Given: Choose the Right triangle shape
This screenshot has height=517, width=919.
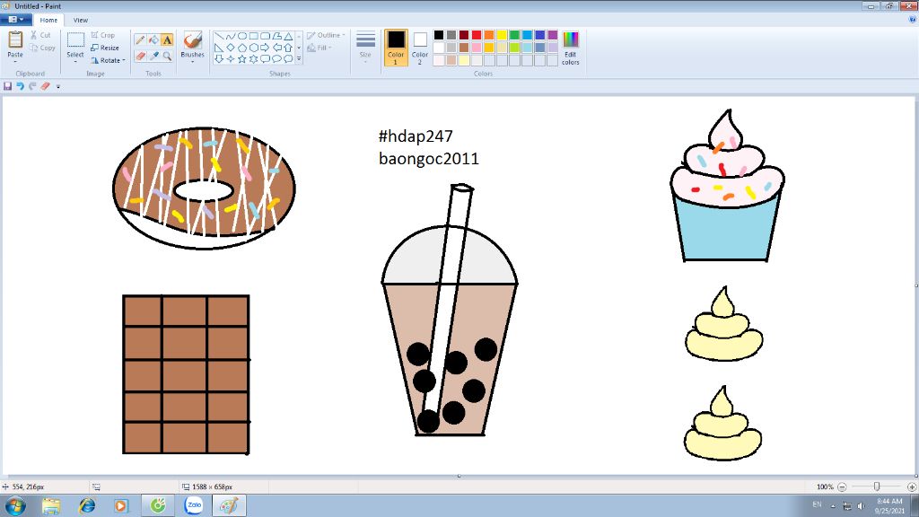Looking at the screenshot, I should (x=219, y=48).
